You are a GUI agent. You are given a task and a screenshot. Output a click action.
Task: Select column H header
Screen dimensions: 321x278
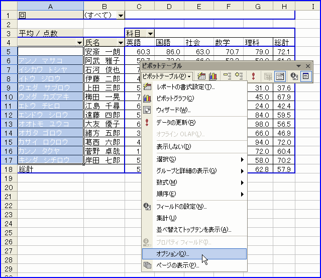click(x=284, y=6)
